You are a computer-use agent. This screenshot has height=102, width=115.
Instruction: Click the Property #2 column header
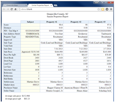[x=76, y=22]
